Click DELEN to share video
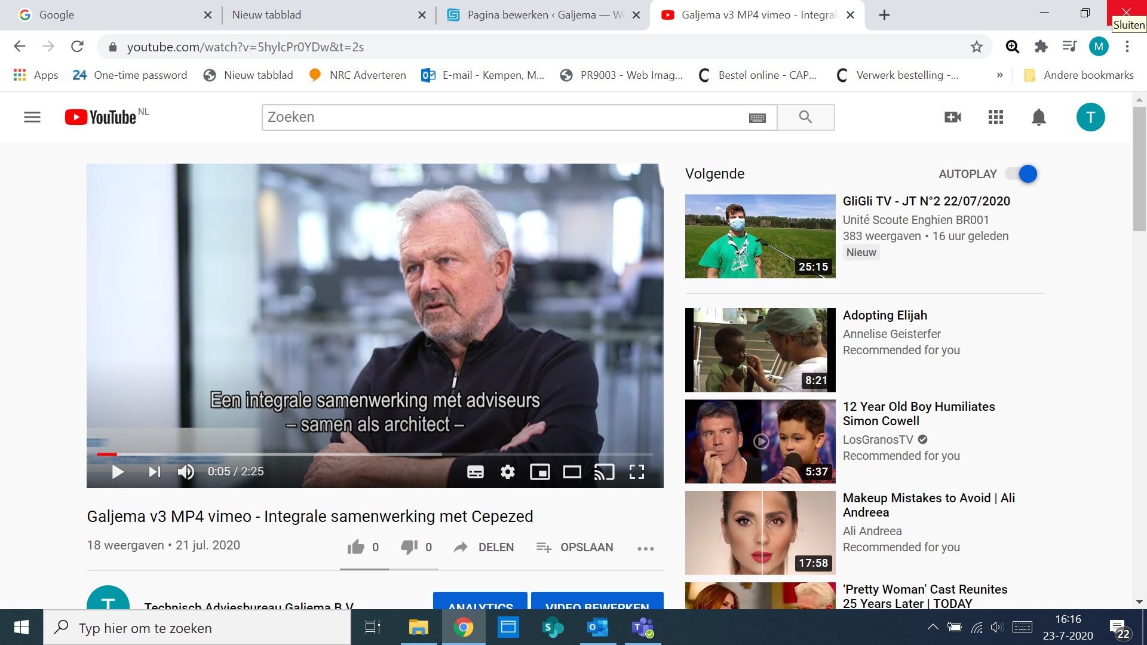The width and height of the screenshot is (1147, 645). [x=484, y=547]
